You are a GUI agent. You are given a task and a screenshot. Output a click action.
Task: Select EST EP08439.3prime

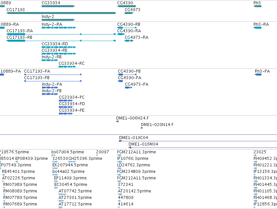click(x=17, y=162)
